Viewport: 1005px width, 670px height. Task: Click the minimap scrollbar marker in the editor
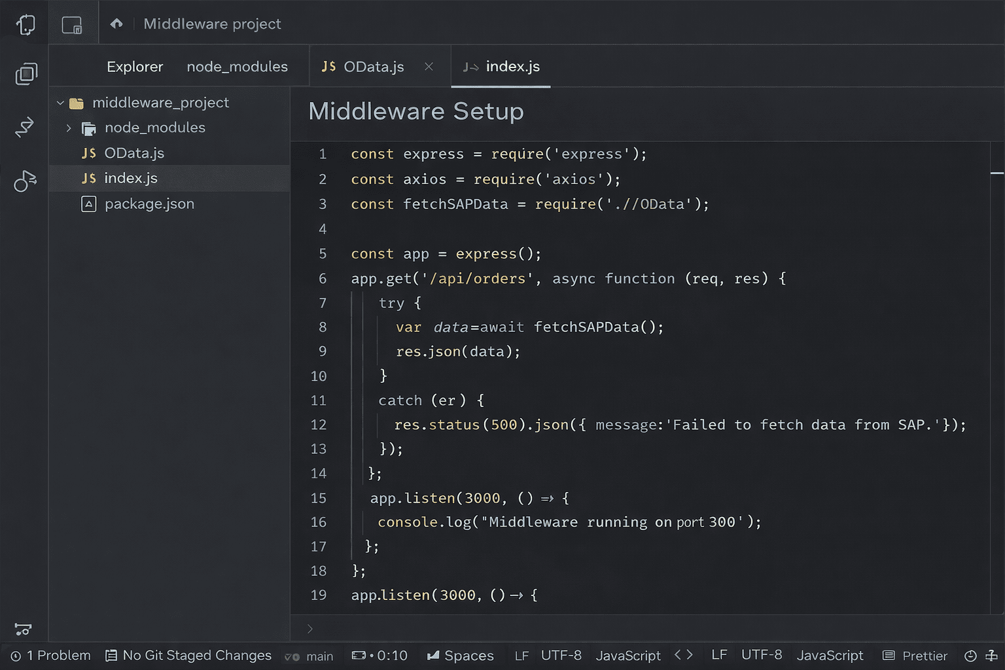pos(996,173)
